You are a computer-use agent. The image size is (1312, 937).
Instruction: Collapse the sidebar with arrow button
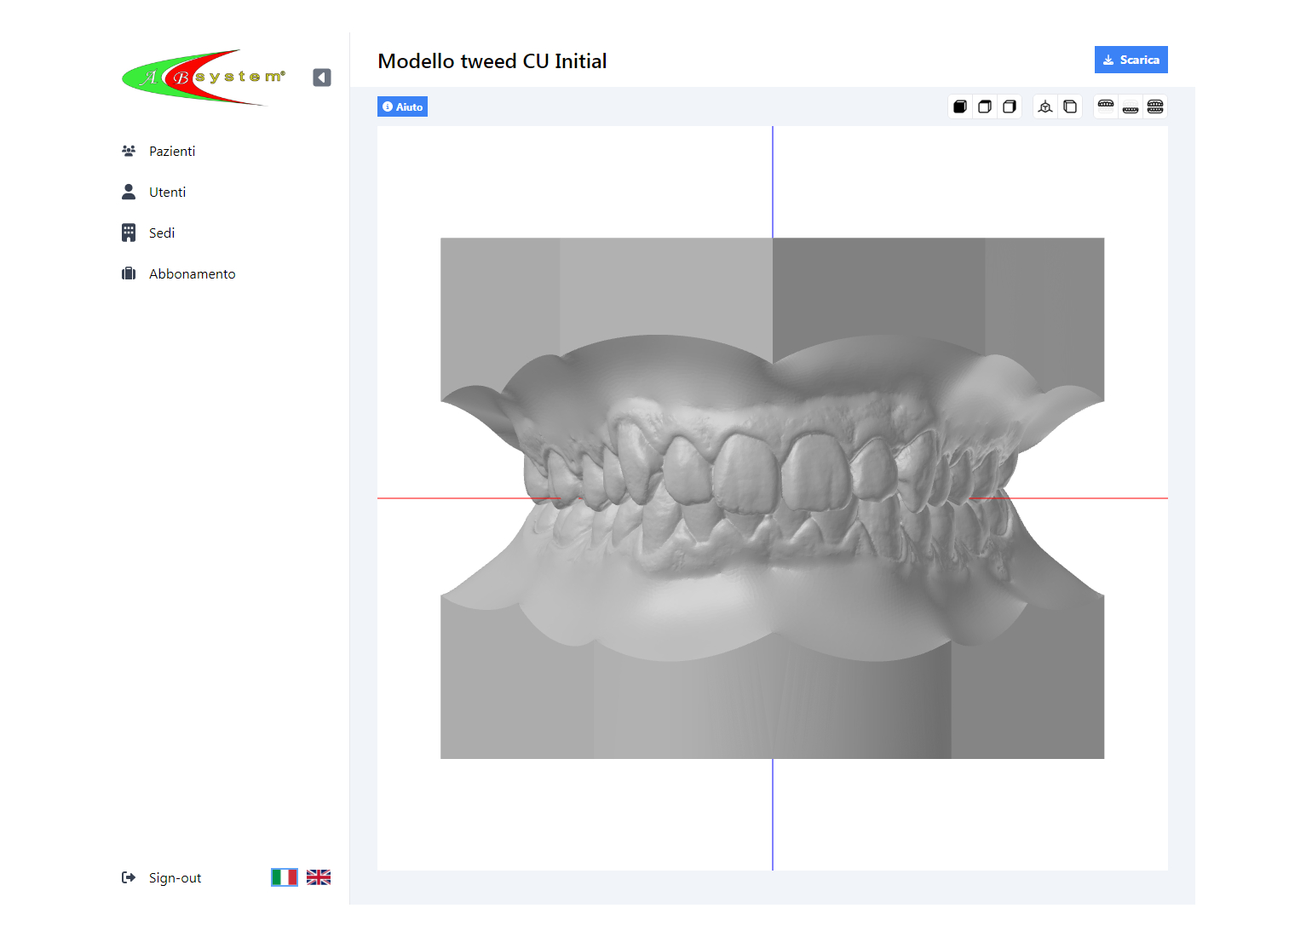pyautogui.click(x=322, y=78)
